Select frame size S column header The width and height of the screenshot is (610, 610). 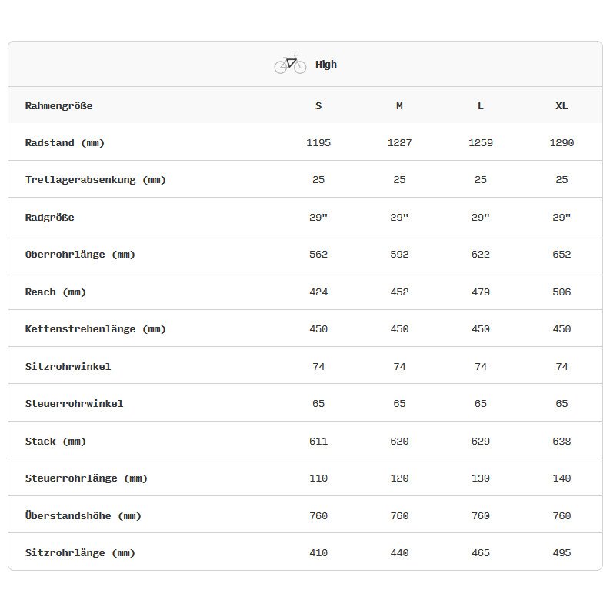coord(318,106)
